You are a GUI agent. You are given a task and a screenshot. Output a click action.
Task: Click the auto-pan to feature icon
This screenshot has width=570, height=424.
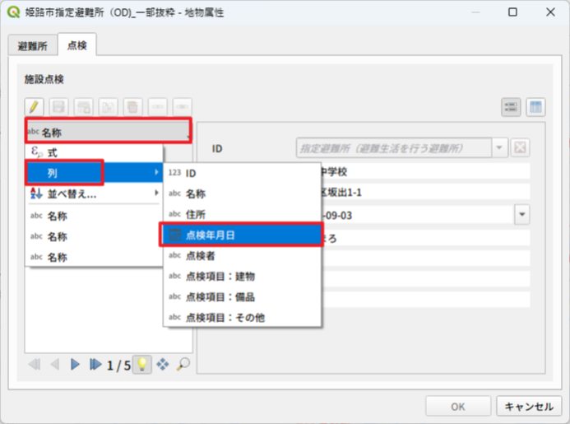[x=163, y=365]
